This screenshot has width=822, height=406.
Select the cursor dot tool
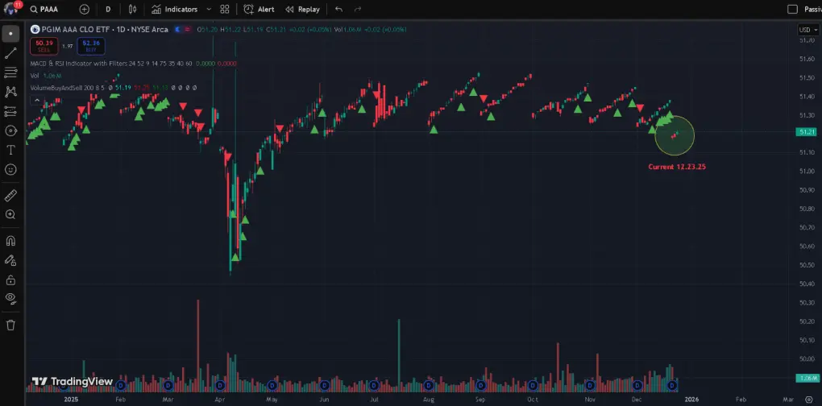click(x=10, y=34)
